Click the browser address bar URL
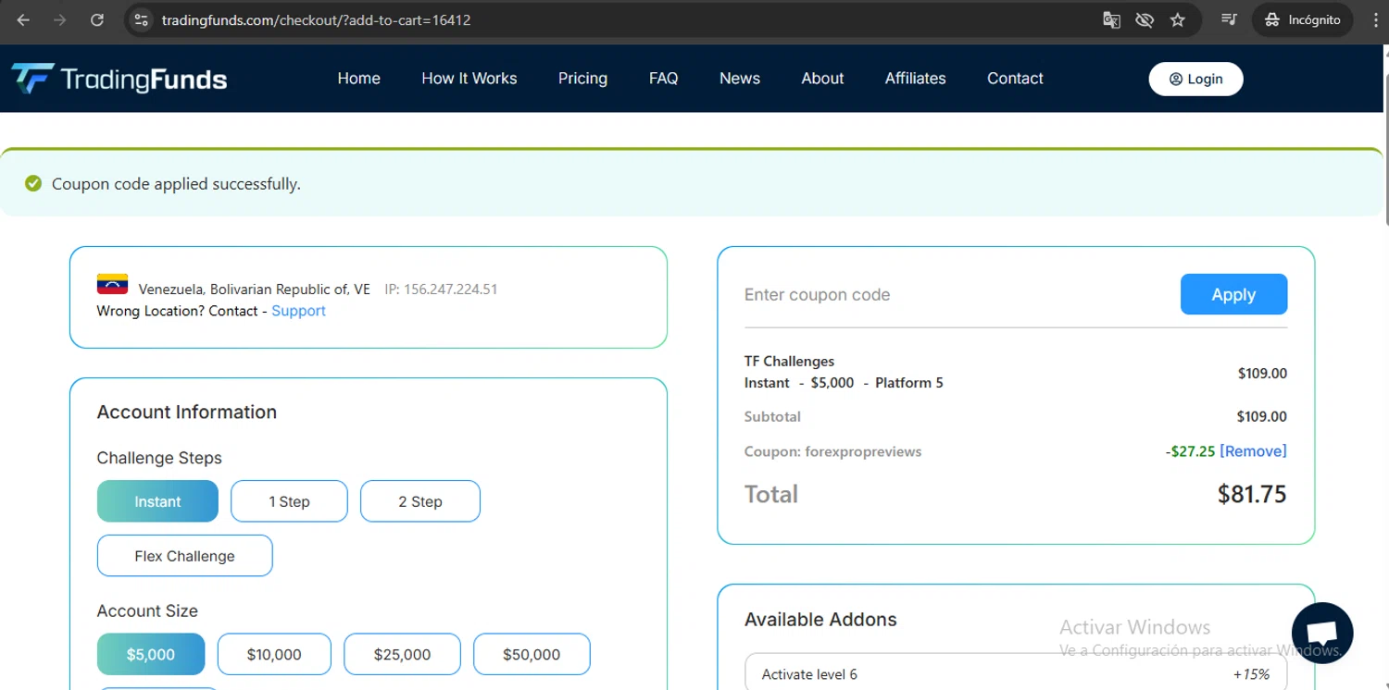Image resolution: width=1389 pixels, height=690 pixels. pos(316,19)
